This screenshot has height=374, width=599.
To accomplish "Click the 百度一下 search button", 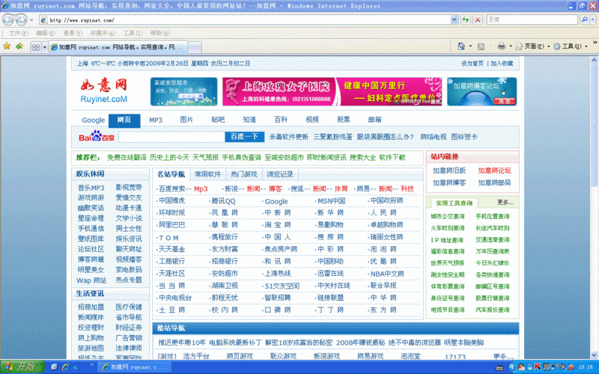I will (245, 137).
